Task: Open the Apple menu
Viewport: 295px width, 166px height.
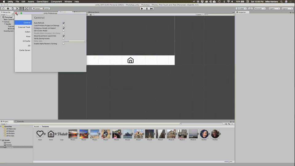Action: 4,2
